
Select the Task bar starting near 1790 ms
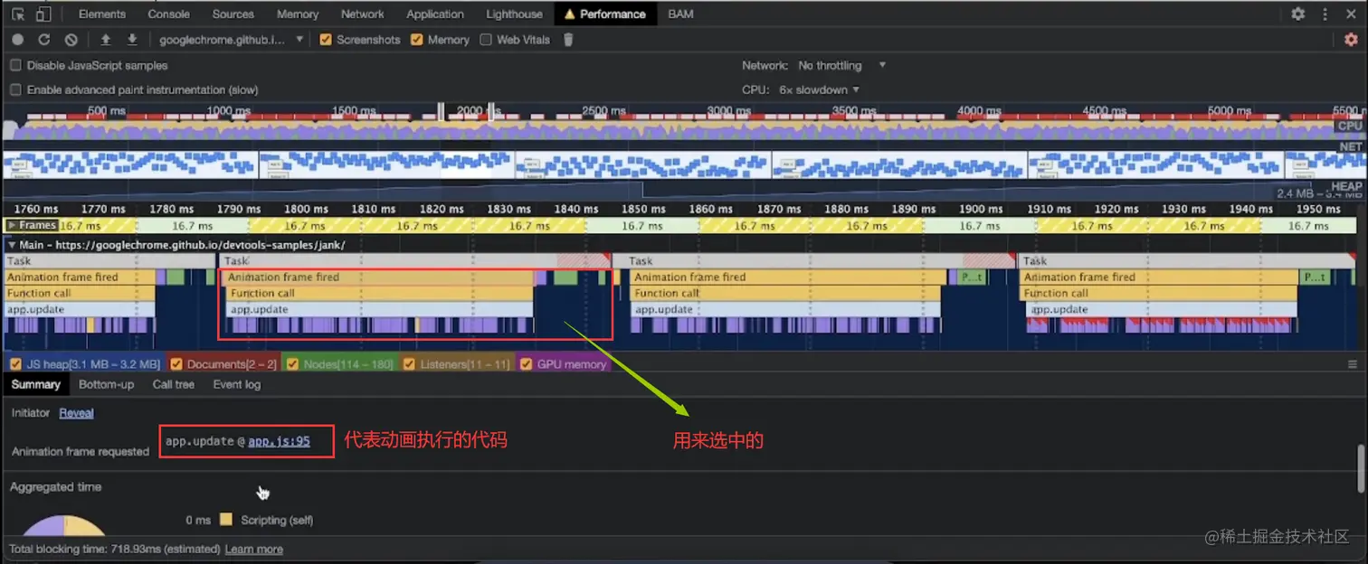[414, 260]
